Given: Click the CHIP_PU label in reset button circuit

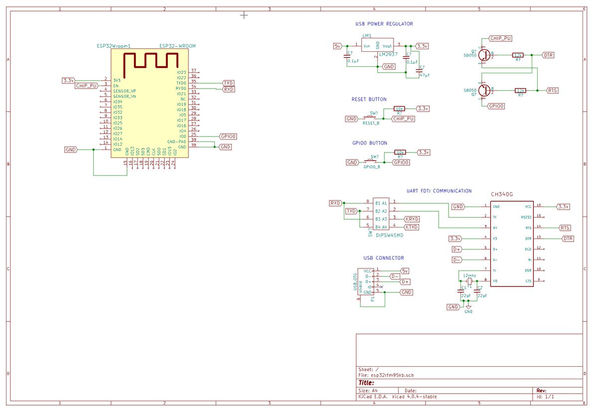Looking at the screenshot, I should click(x=403, y=119).
